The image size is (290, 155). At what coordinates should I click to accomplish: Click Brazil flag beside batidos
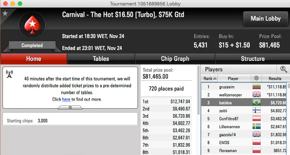[257, 103]
